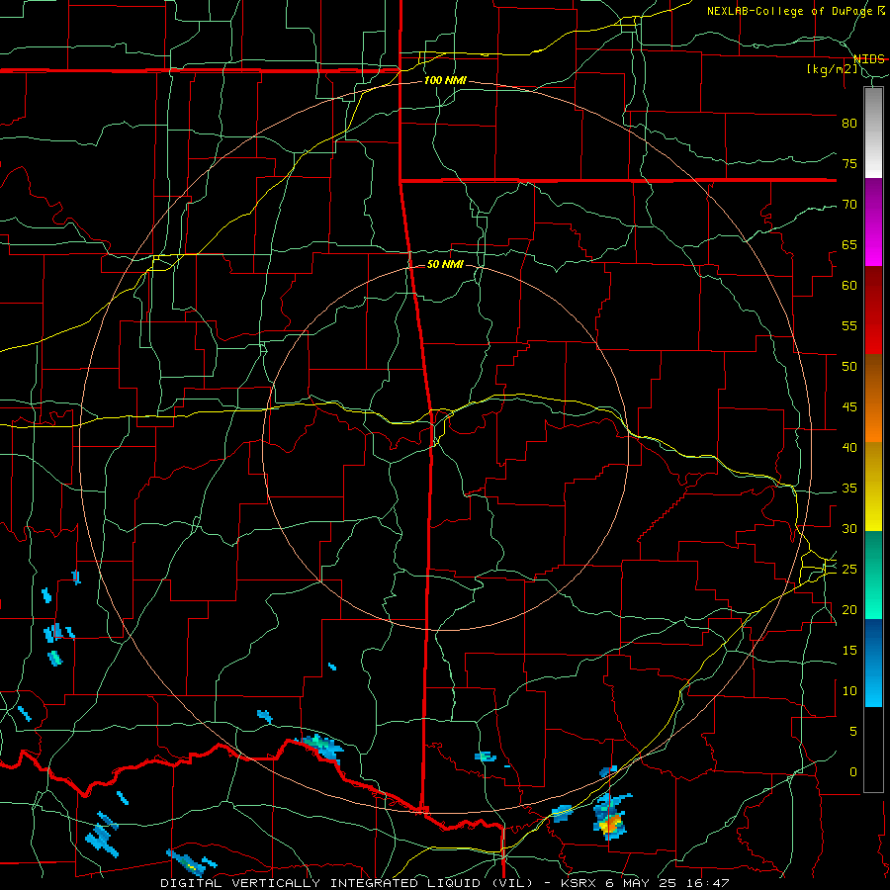This screenshot has height=890, width=890.
Task: Click the words VERTICALLY INTEGRATED LIQUID
Action: tap(358, 883)
